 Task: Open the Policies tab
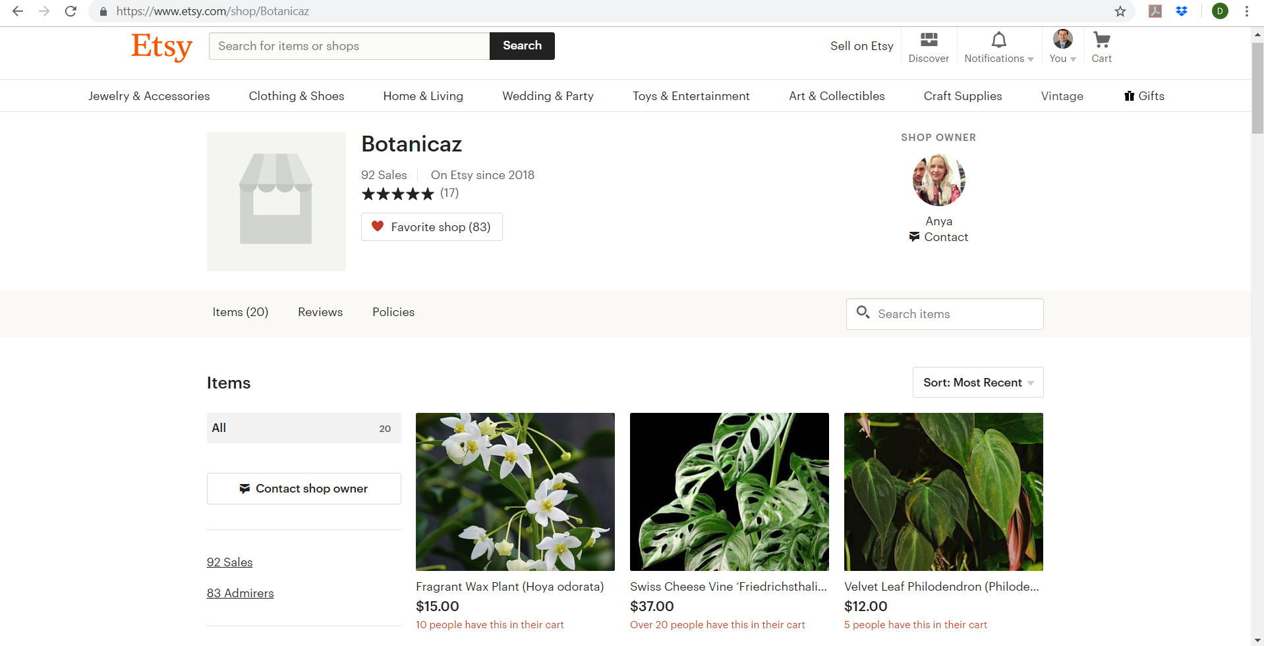(393, 312)
